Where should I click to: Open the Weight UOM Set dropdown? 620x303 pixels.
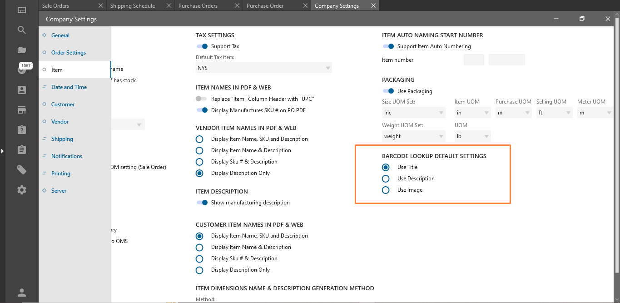(414, 136)
